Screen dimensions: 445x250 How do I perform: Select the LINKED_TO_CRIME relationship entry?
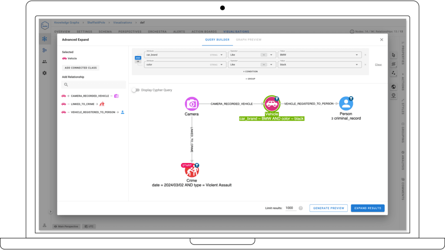point(83,104)
